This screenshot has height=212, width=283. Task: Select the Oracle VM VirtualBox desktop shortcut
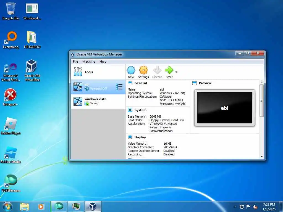pos(32,70)
